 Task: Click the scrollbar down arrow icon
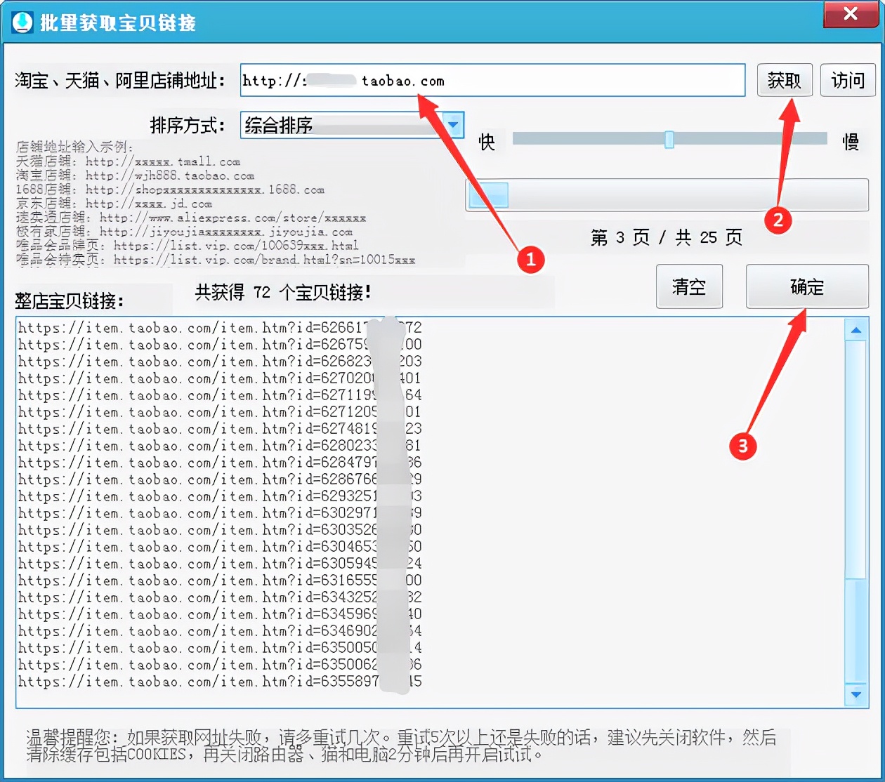855,695
